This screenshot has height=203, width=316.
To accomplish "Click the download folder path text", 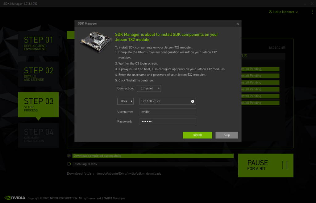I will point(129,174).
